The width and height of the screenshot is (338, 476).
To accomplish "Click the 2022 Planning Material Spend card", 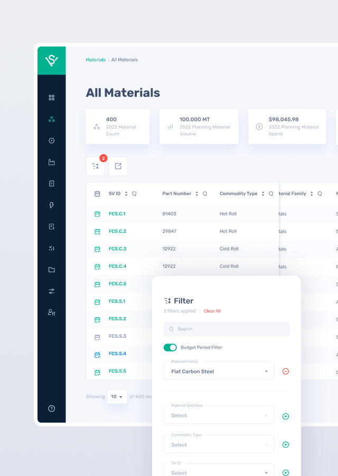I will pos(287,126).
